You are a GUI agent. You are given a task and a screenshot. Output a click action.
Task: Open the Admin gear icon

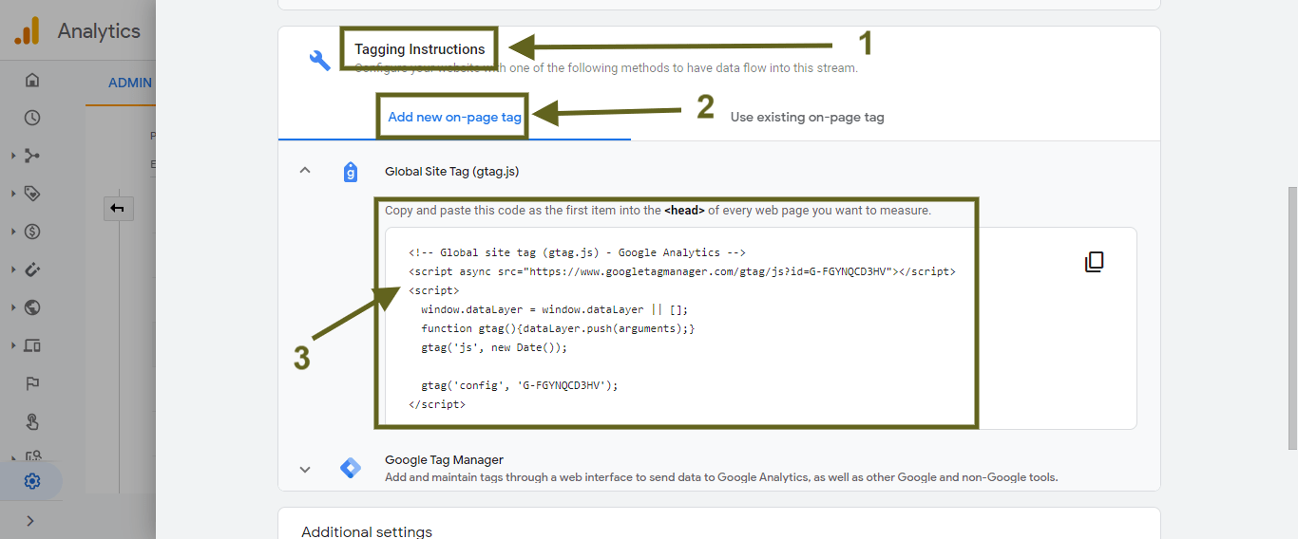pyautogui.click(x=32, y=481)
